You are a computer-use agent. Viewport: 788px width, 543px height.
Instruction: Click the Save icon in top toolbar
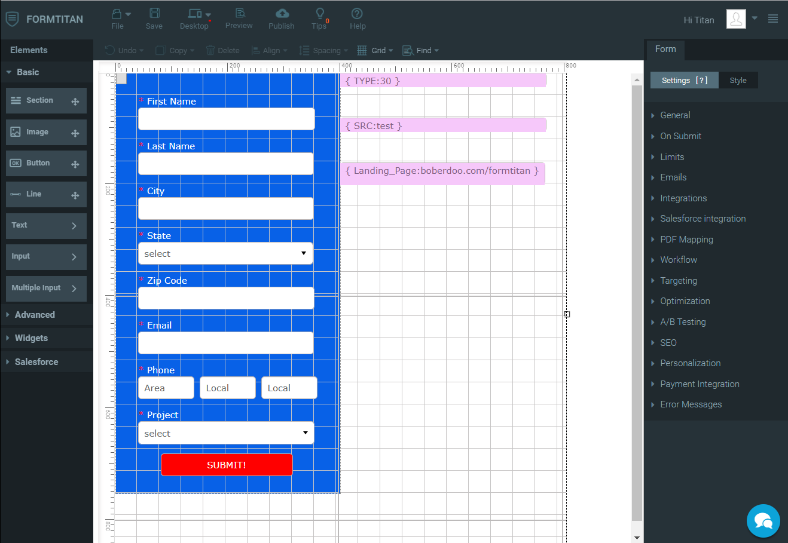tap(154, 14)
